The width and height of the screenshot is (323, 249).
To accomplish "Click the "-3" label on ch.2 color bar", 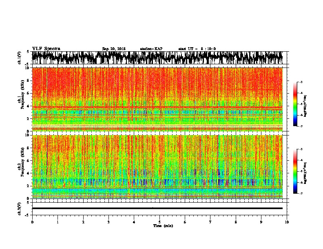I will pyautogui.click(x=301, y=149).
